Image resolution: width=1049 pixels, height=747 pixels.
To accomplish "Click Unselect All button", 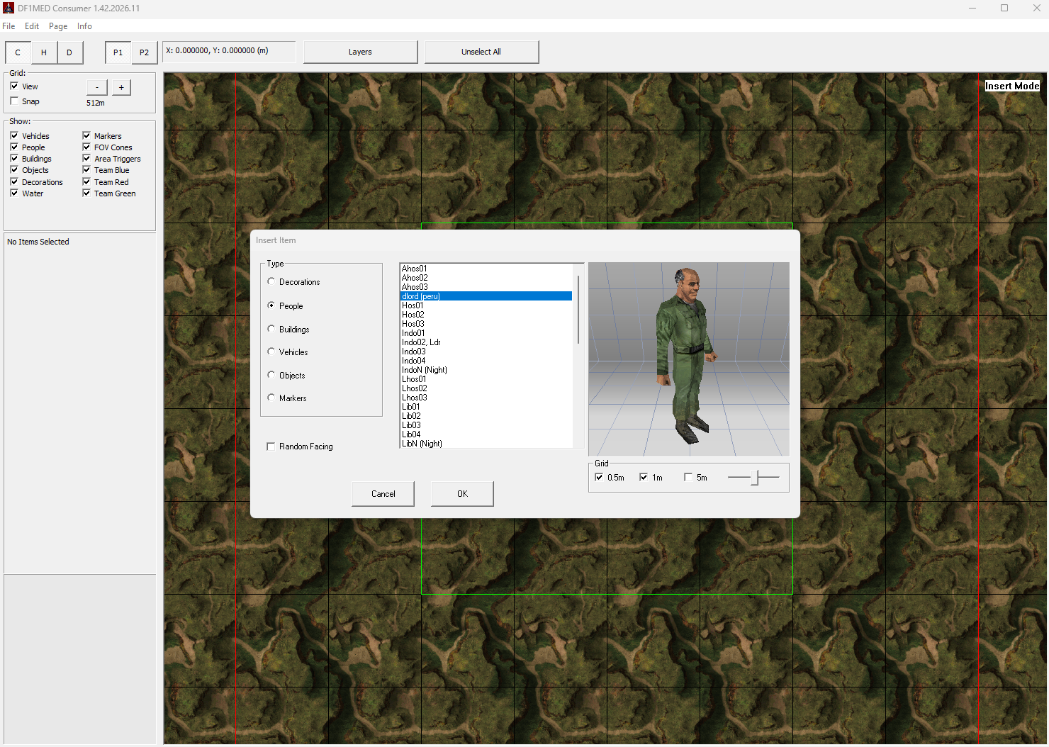I will [x=481, y=52].
